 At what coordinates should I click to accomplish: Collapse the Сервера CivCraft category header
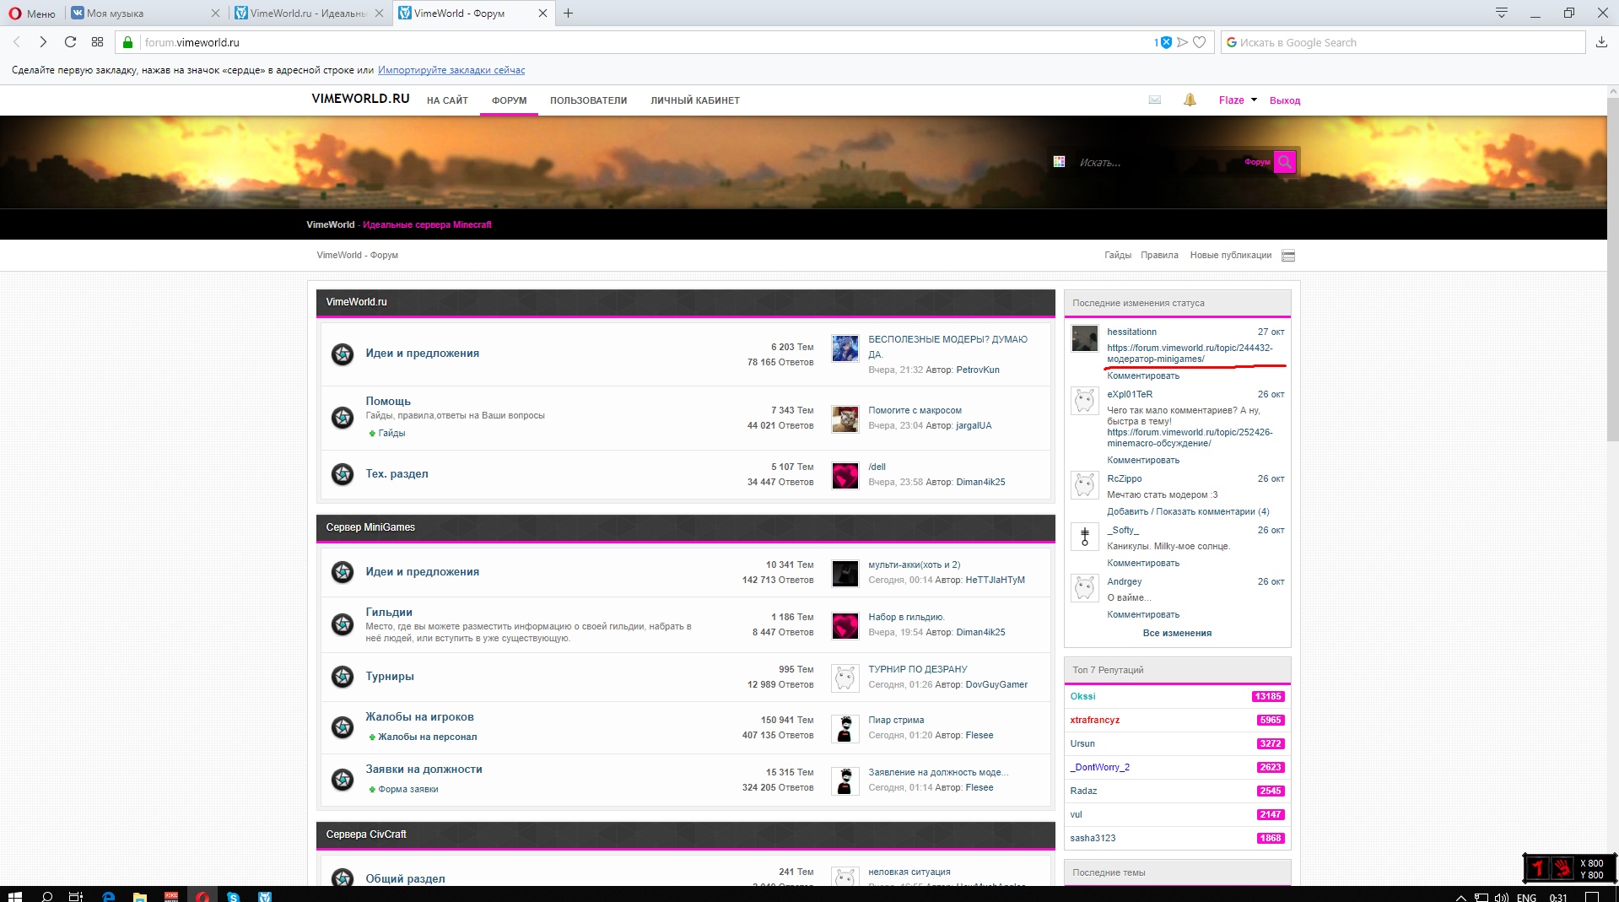click(x=685, y=834)
